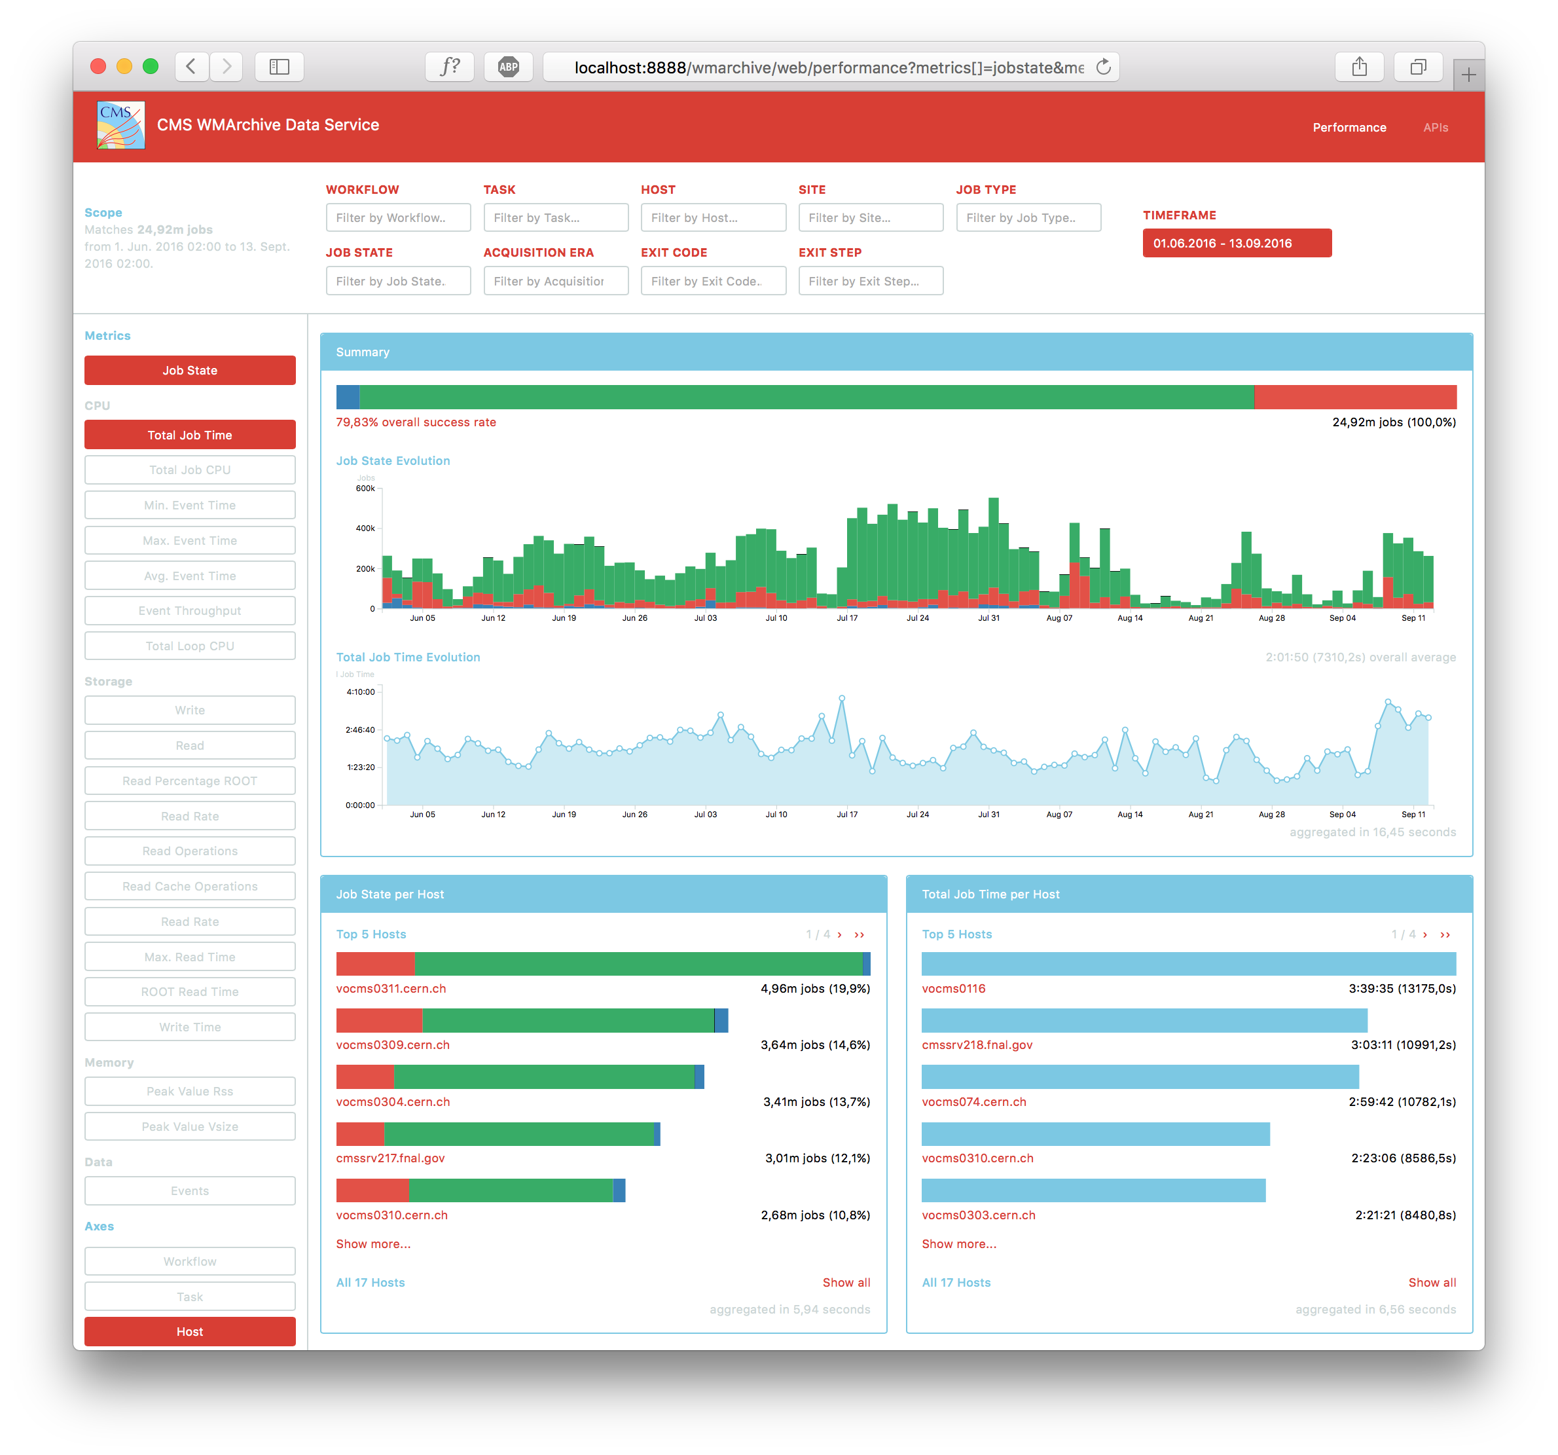
Task: Open the Safari share icon
Action: tap(1359, 67)
